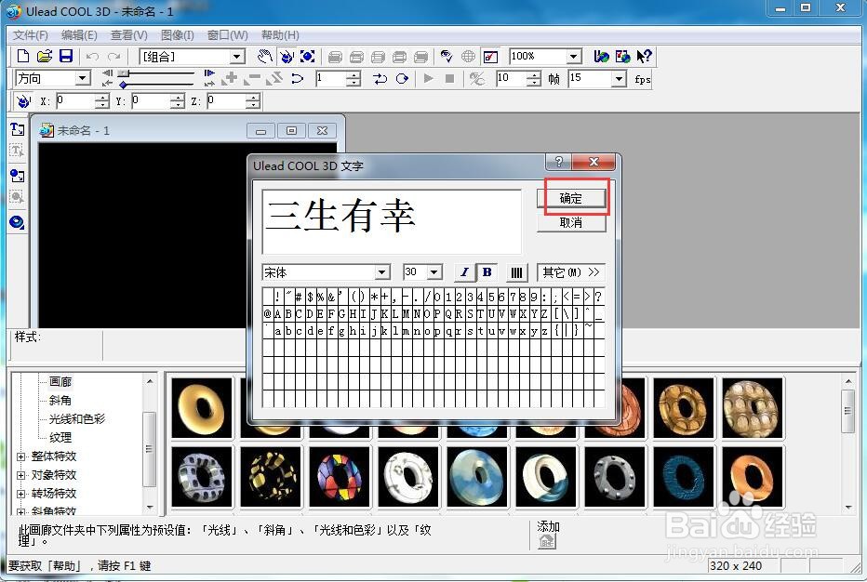Select the 斜角 tree item
867x582 pixels.
60,400
